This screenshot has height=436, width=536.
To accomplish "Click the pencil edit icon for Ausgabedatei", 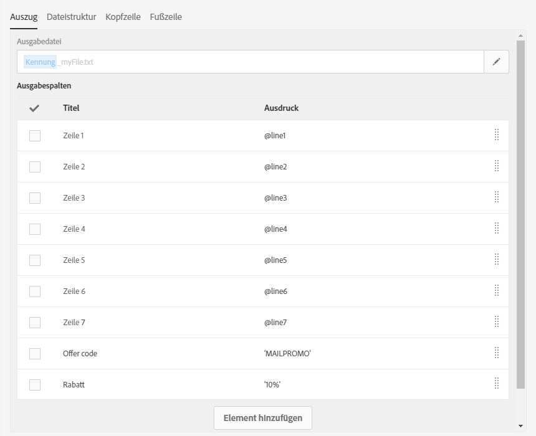I will click(496, 62).
